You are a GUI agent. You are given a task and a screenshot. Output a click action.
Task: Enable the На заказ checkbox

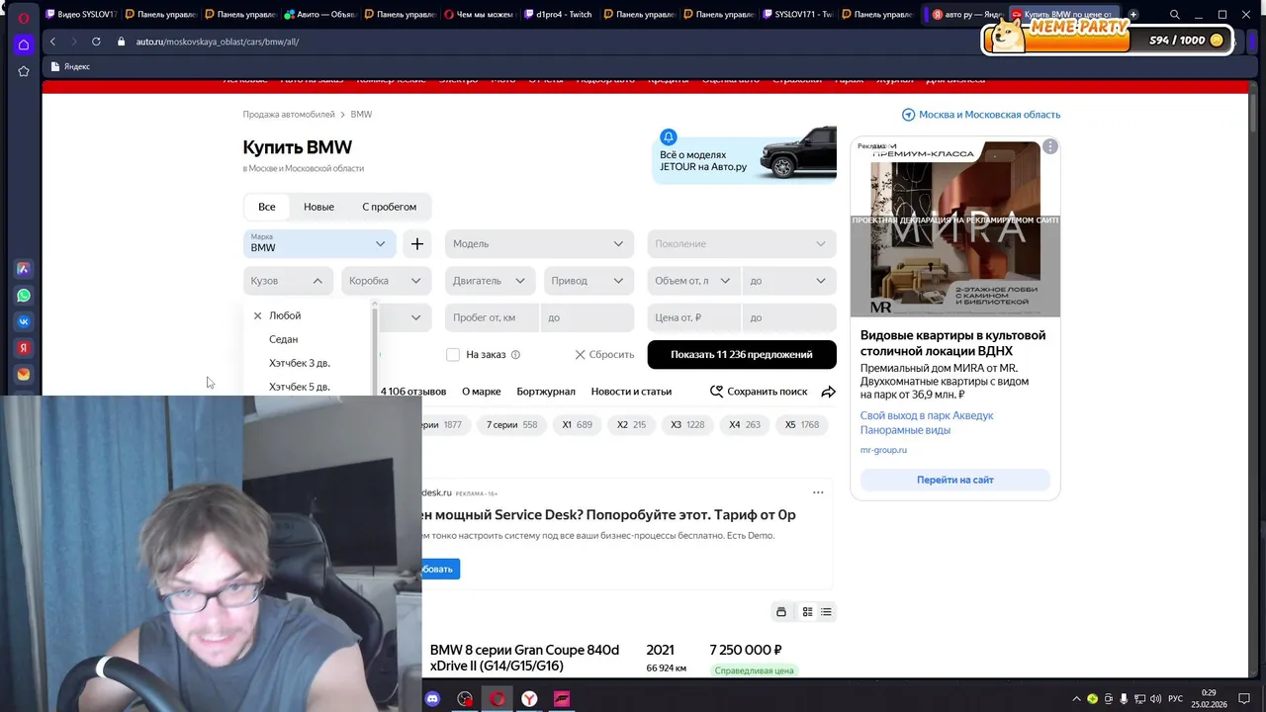click(453, 355)
